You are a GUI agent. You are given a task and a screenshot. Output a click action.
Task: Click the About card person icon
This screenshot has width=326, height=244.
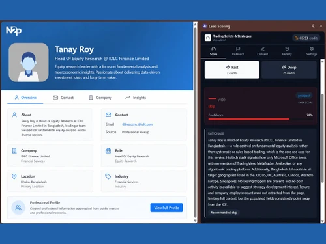[14, 115]
